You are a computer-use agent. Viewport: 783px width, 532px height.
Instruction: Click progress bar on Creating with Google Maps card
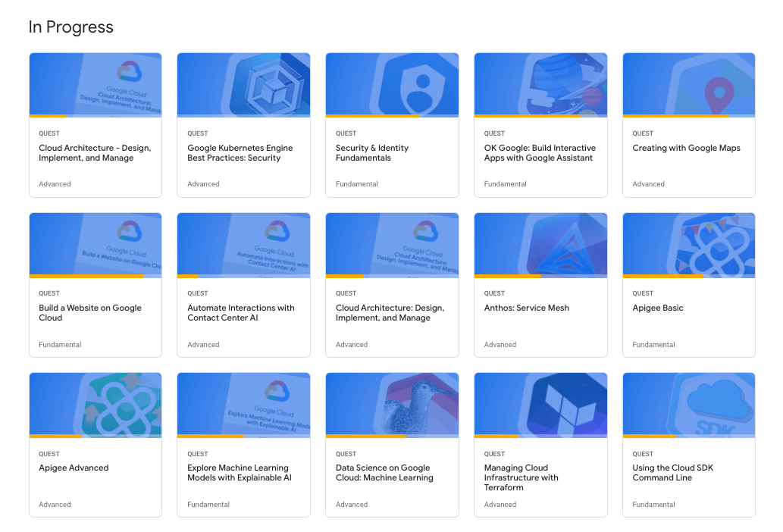click(x=688, y=116)
